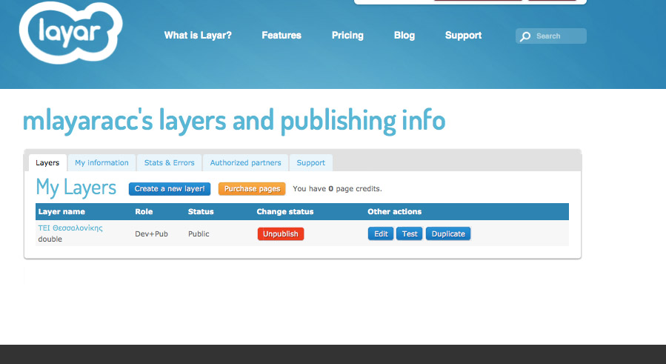Switch to the Stats & Errors tab
Image resolution: width=666 pixels, height=364 pixels.
[169, 163]
